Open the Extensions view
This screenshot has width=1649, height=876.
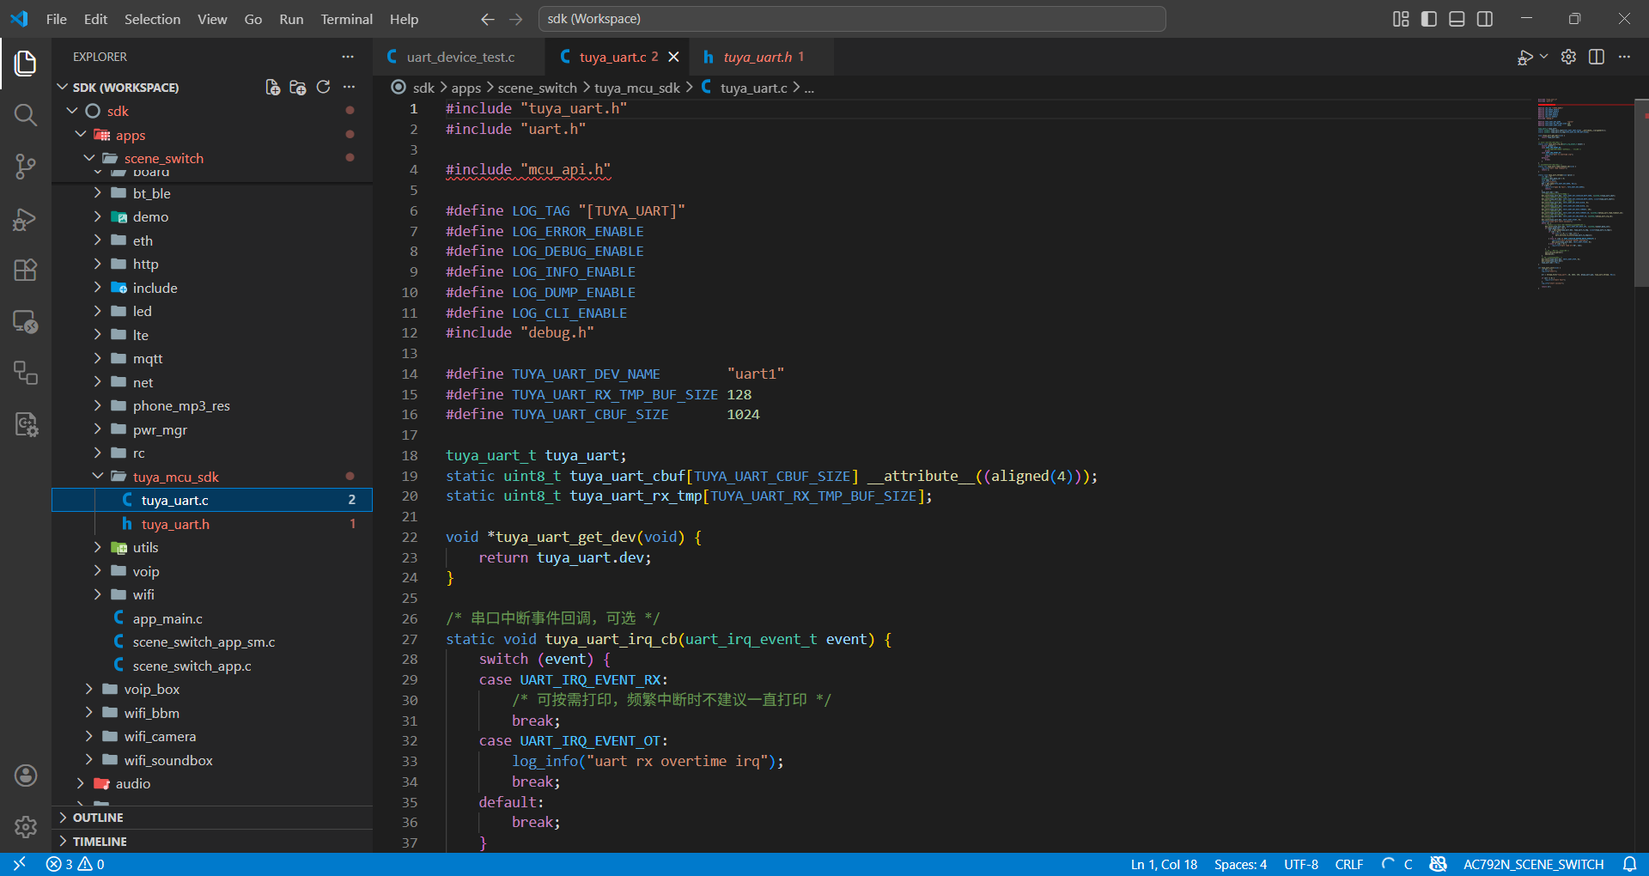click(26, 271)
